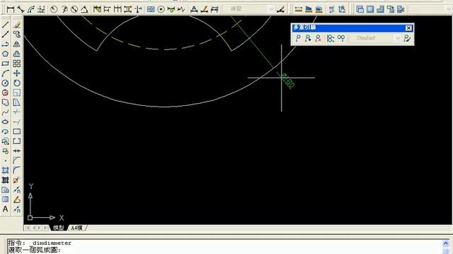Select the Scale modify tool
Viewport: 453px width, 254px height.
[x=17, y=92]
